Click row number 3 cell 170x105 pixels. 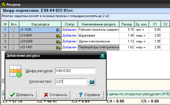click(x=5, y=41)
